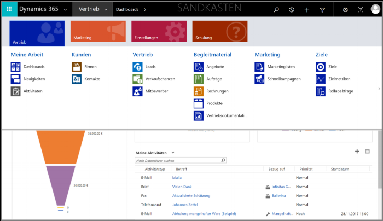Click the search magnifier in top bar
Image resolution: width=383 pixels, height=221 pixels.
(x=276, y=10)
